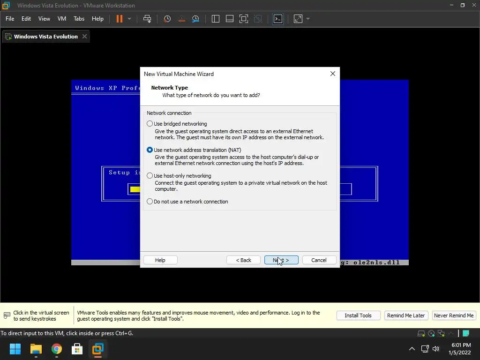Toggle the thumbnail bar view icon
480x360 pixels.
(230, 19)
